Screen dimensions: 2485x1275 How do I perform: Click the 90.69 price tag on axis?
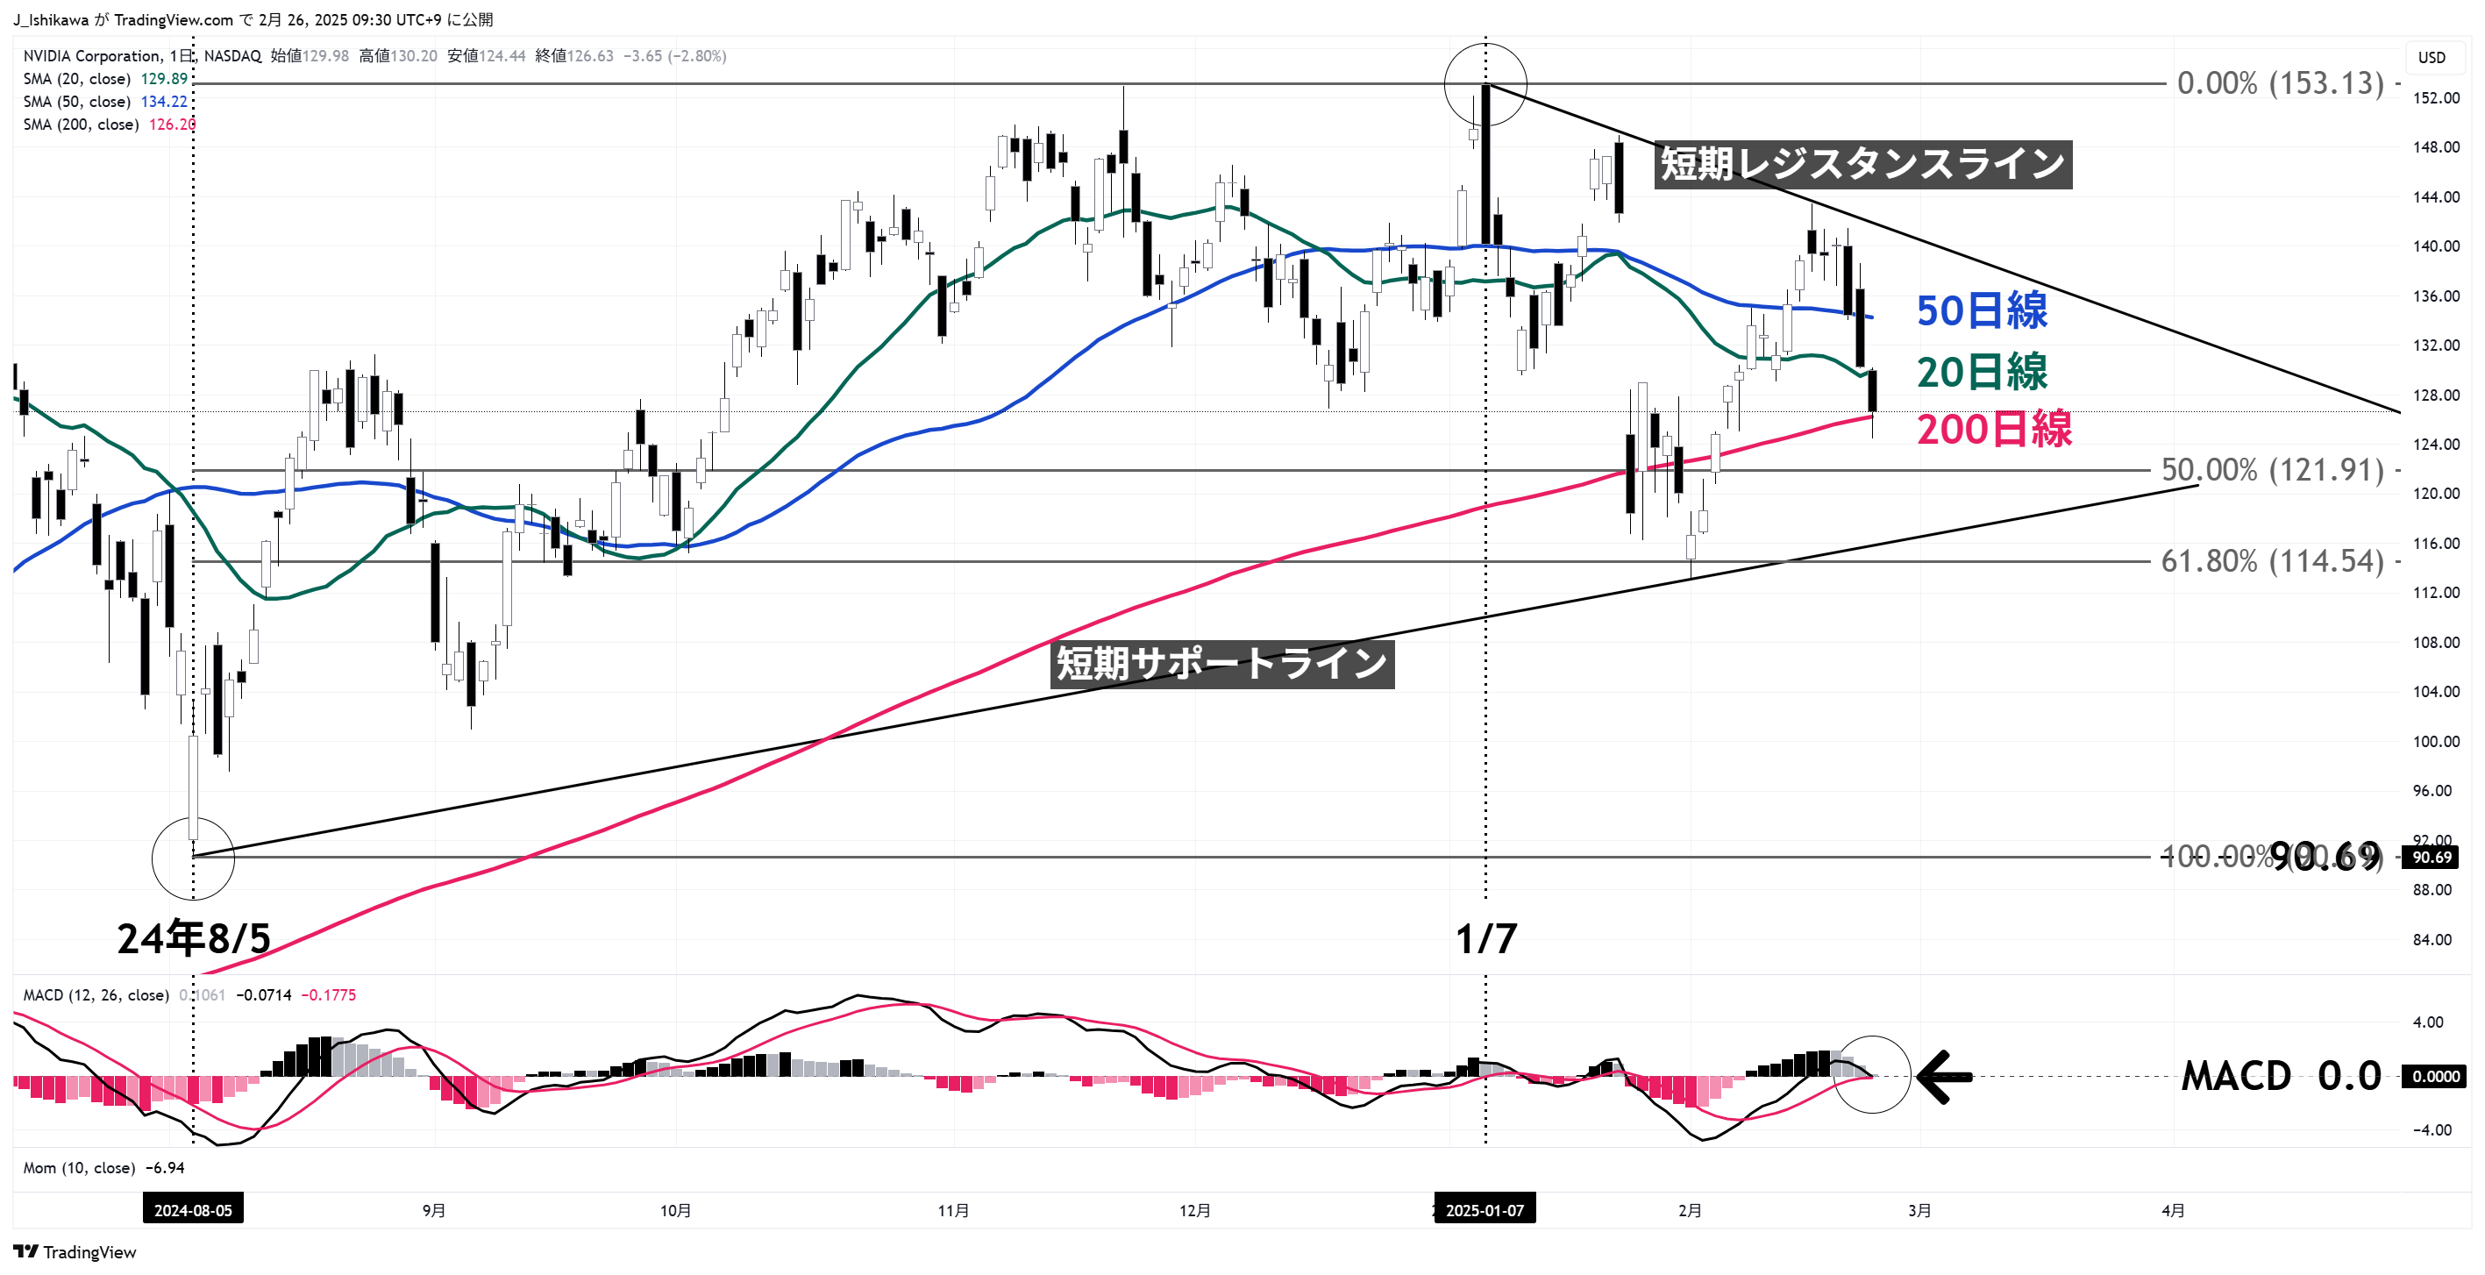tap(2431, 858)
